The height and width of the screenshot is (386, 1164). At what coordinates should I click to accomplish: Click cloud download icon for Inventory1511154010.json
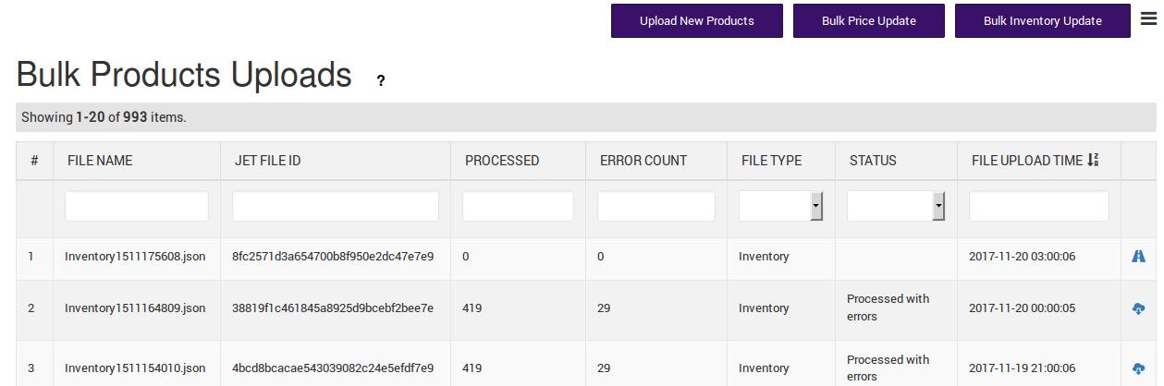(x=1138, y=368)
